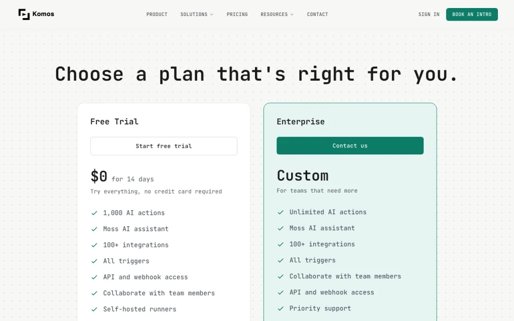Click checkmark beside Free Trial "All triggers"

click(94, 261)
